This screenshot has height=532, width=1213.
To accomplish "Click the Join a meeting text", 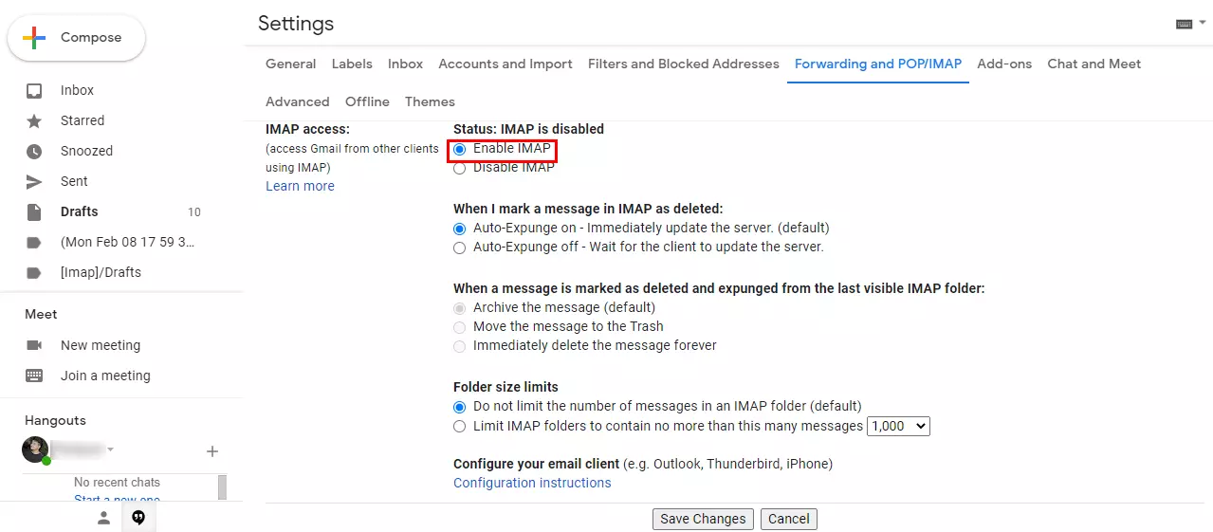I will [105, 376].
